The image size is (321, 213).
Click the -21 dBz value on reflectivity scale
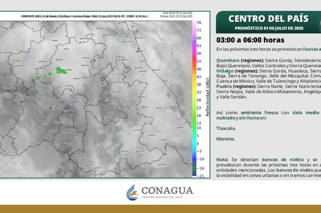pos(199,176)
